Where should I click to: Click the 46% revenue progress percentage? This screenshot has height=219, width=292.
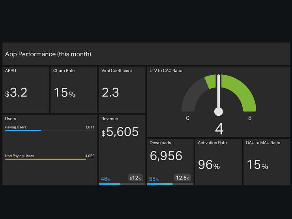[106, 179]
